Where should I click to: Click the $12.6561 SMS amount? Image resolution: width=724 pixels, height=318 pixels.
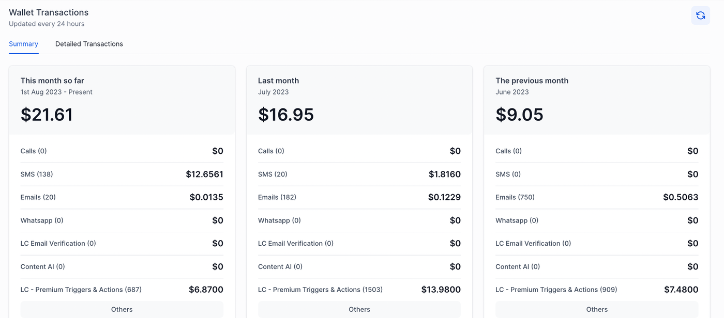204,174
